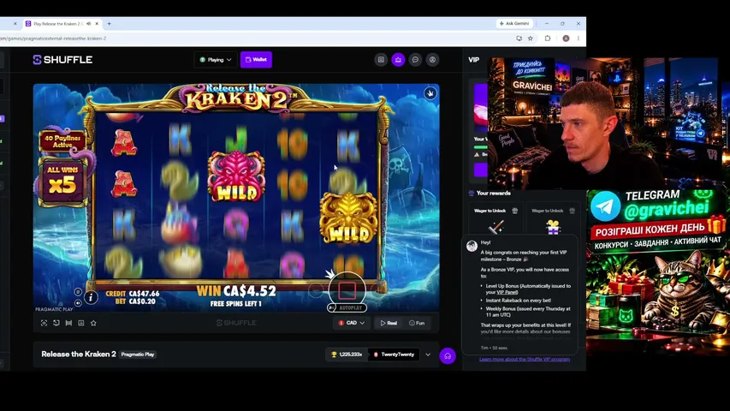Click the '40 Paylines Active' sign
This screenshot has width=730, height=411.
(x=62, y=141)
